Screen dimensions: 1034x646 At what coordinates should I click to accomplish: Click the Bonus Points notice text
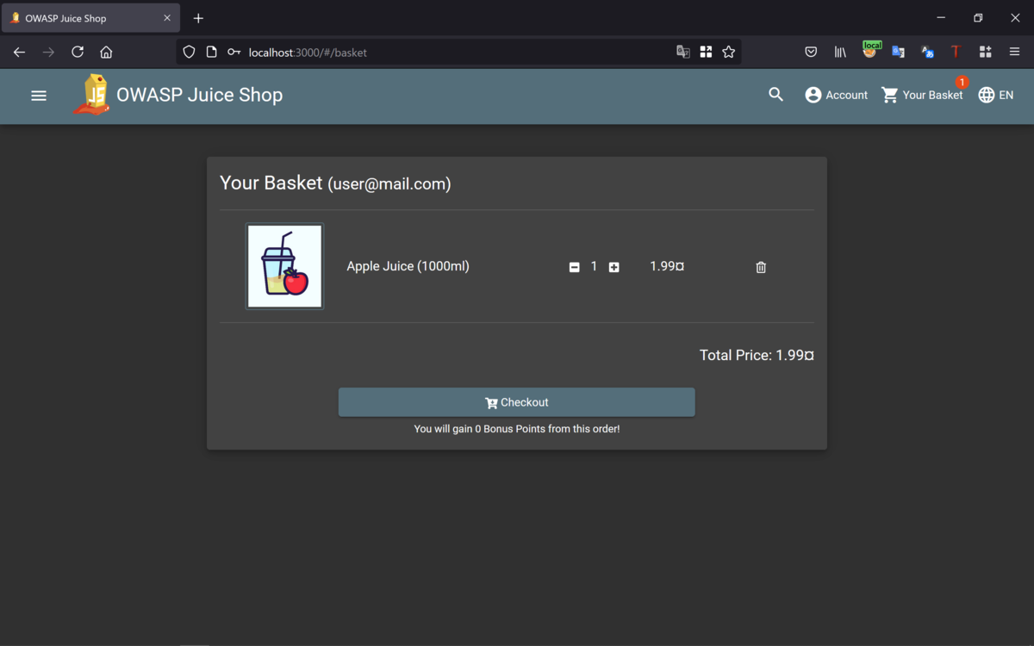(x=516, y=428)
